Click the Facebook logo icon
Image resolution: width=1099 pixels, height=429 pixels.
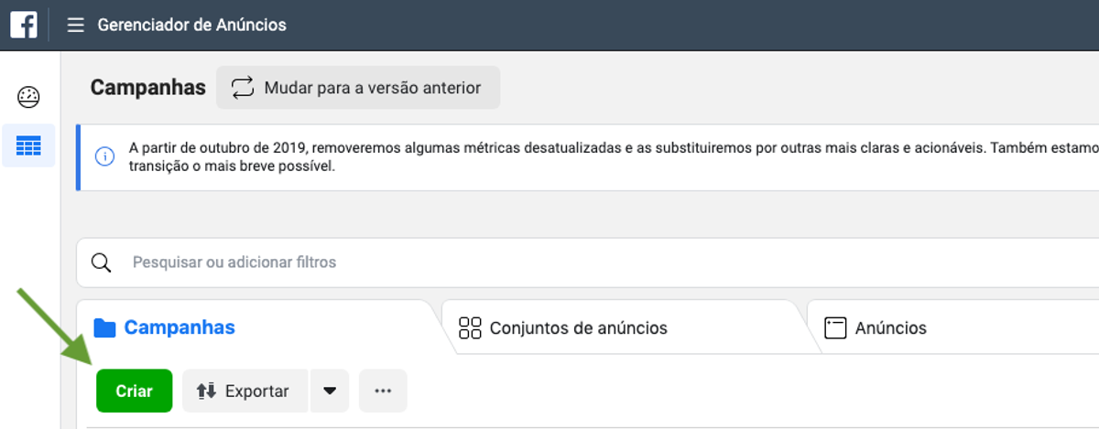24,25
